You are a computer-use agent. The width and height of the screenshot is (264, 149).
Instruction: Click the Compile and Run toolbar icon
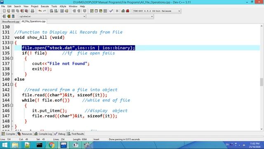coord(101,11)
